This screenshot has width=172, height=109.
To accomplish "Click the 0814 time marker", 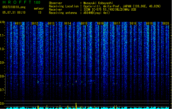I will point(68,23).
